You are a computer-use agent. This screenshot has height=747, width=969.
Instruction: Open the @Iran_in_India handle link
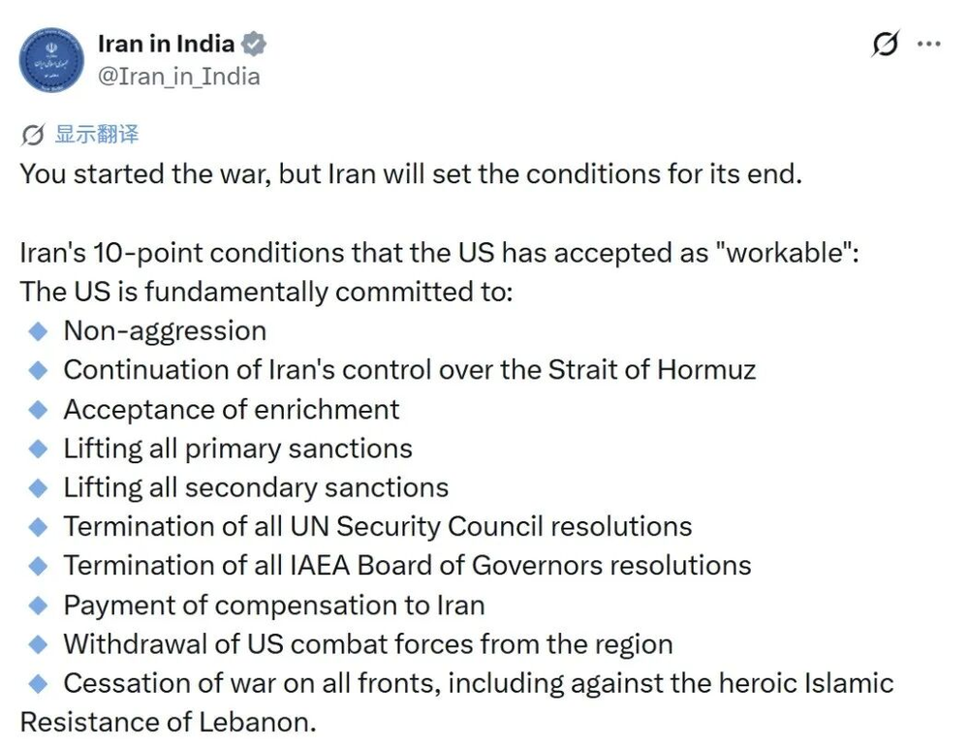[178, 76]
